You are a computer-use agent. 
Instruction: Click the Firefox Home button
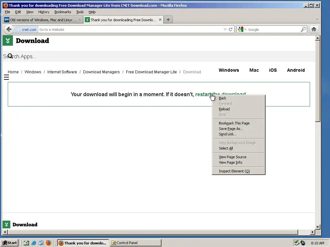coord(314,29)
